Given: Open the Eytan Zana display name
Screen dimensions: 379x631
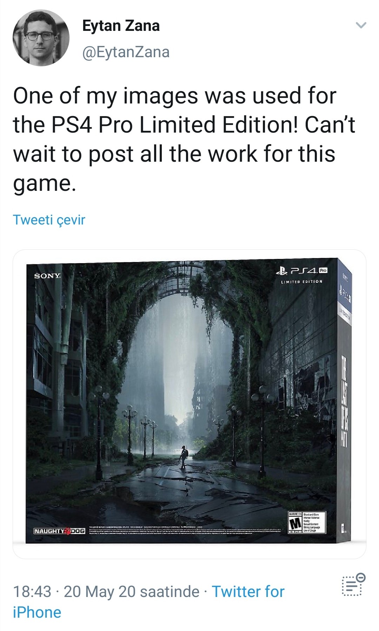Looking at the screenshot, I should coord(121,26).
